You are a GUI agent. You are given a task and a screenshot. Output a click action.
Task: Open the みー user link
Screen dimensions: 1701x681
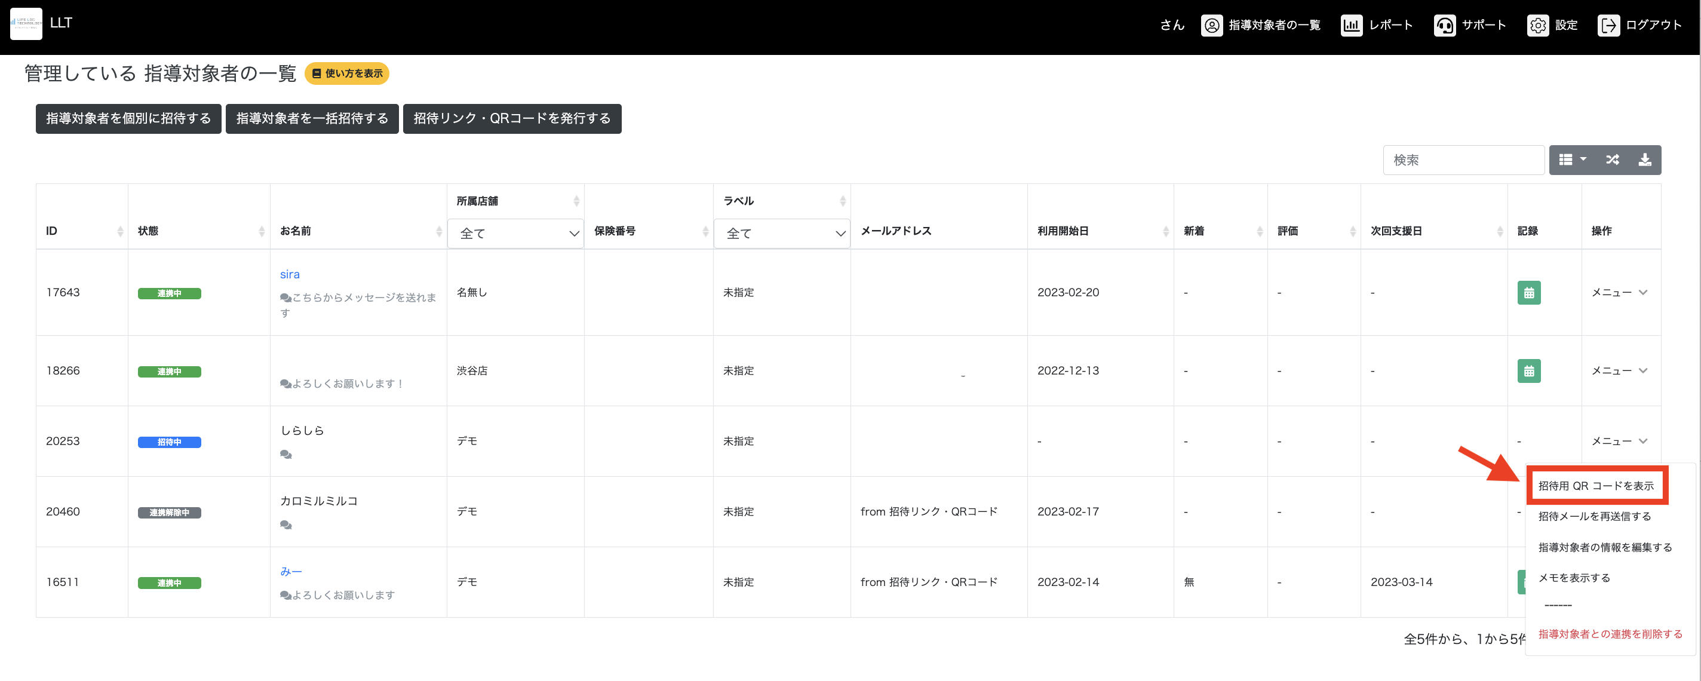tap(291, 571)
